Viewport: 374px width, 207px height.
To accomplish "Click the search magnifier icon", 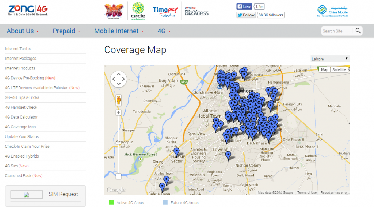I will pos(358,31).
